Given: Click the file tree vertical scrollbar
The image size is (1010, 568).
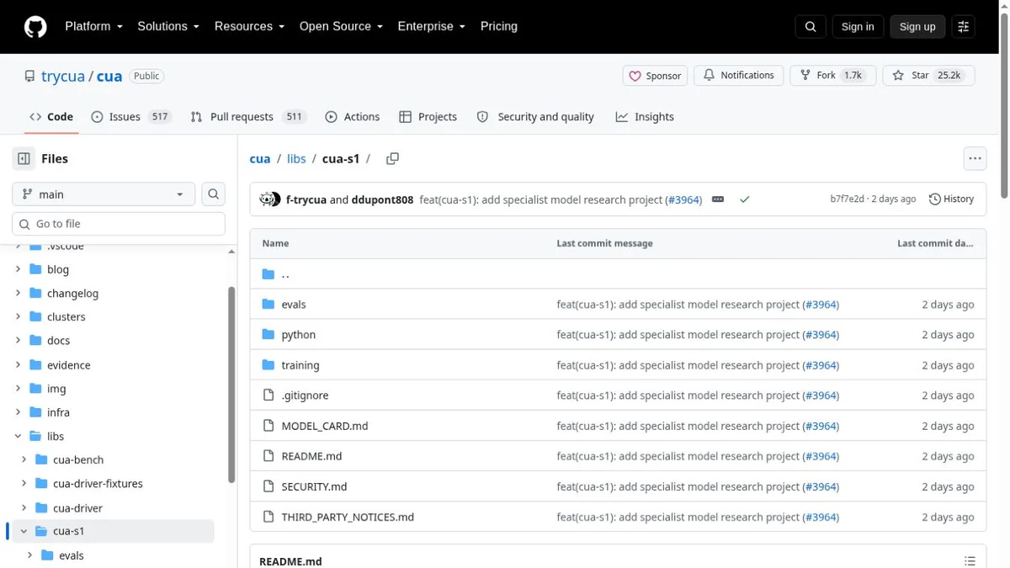Looking at the screenshot, I should [x=231, y=385].
